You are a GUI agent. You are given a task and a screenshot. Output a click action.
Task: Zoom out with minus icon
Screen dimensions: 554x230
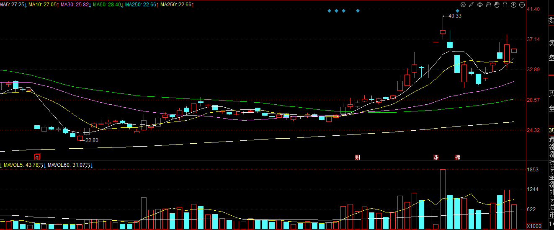[x=522, y=5]
